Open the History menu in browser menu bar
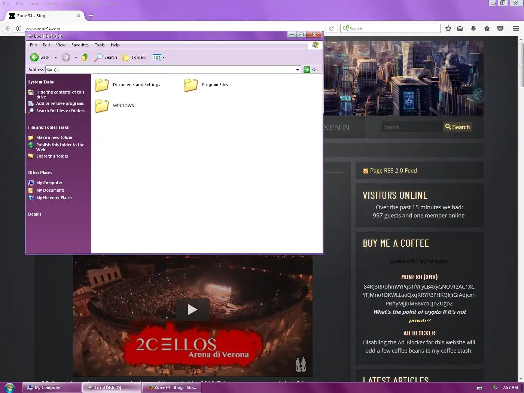Image resolution: width=524 pixels, height=393 pixels. pos(51,4)
